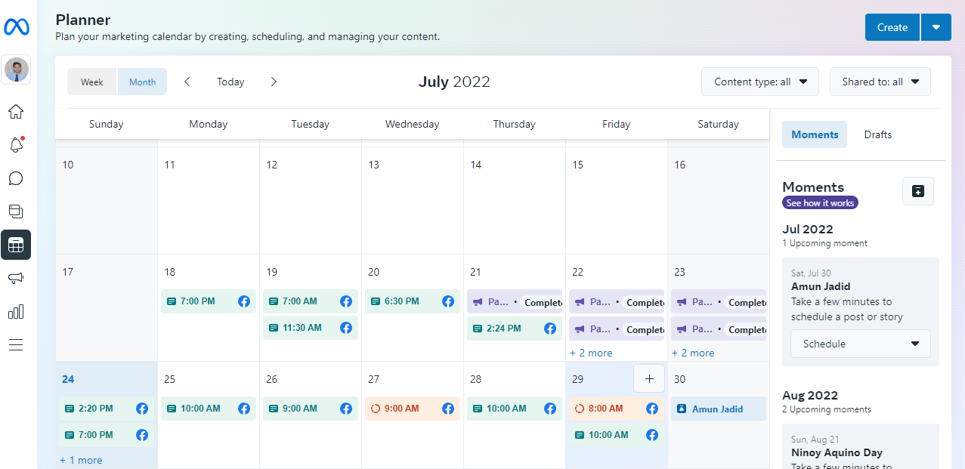
Task: Select the Moments tab
Action: pos(815,134)
